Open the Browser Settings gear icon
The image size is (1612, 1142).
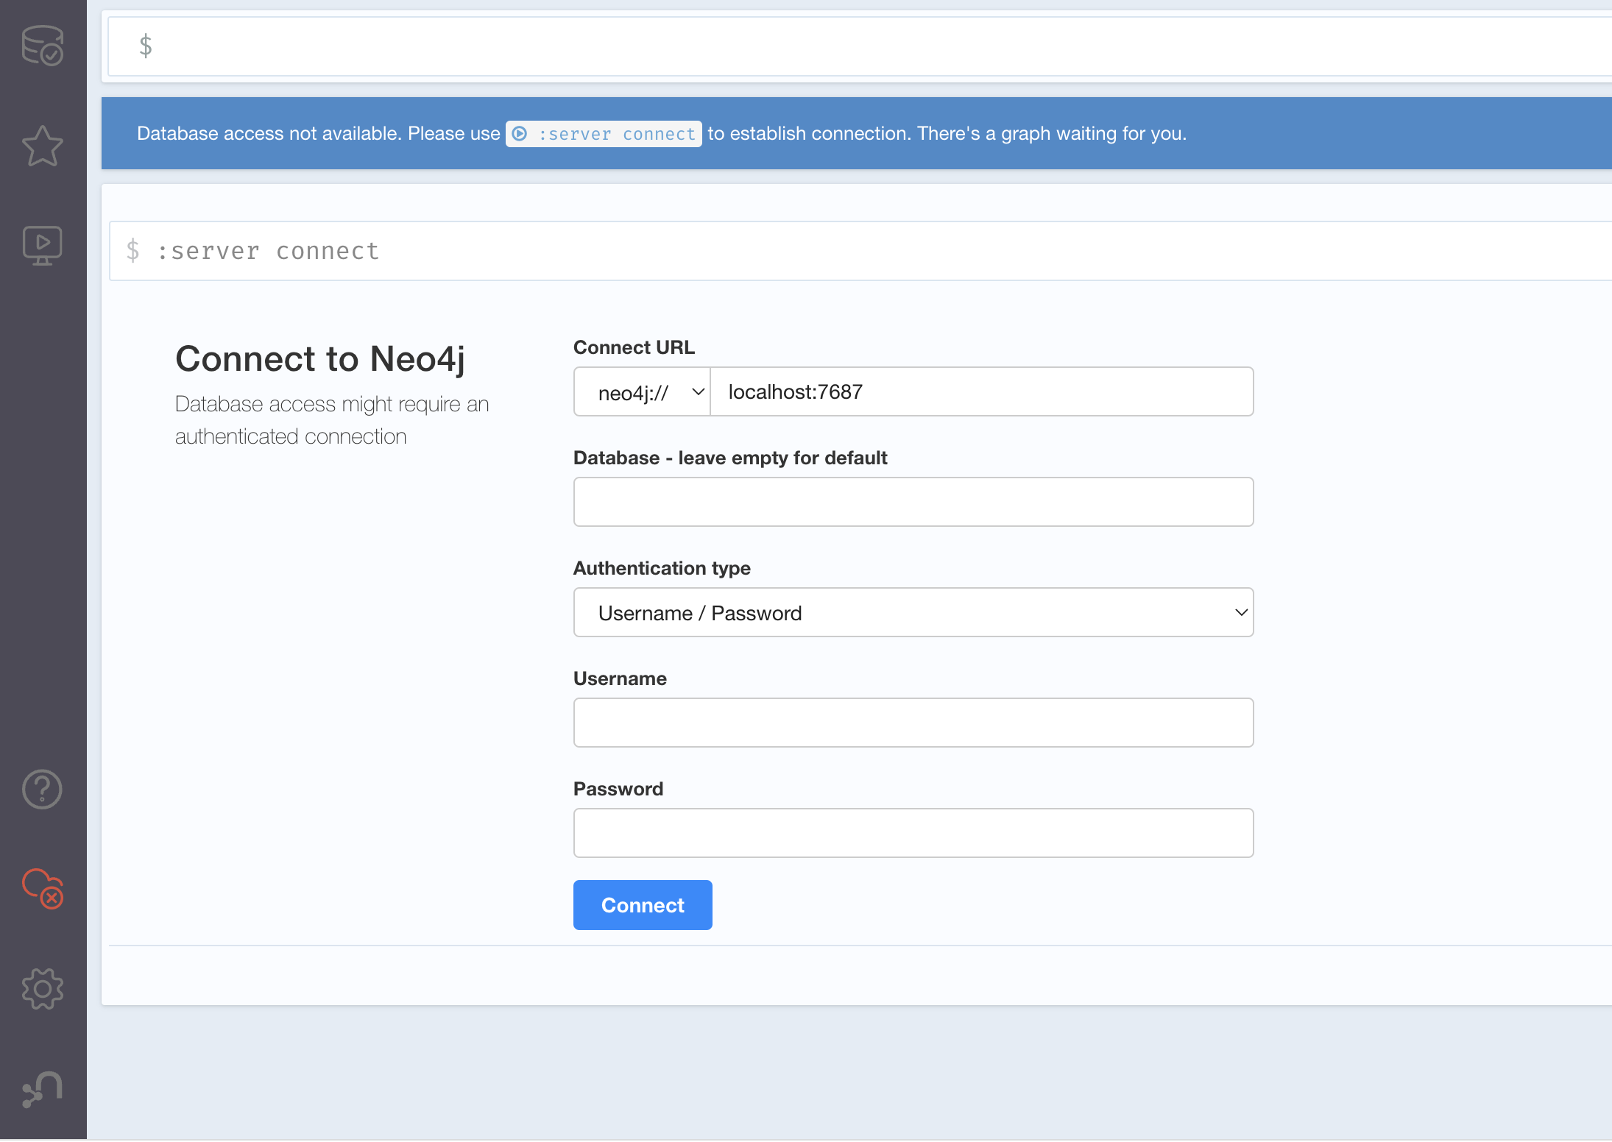(x=43, y=989)
